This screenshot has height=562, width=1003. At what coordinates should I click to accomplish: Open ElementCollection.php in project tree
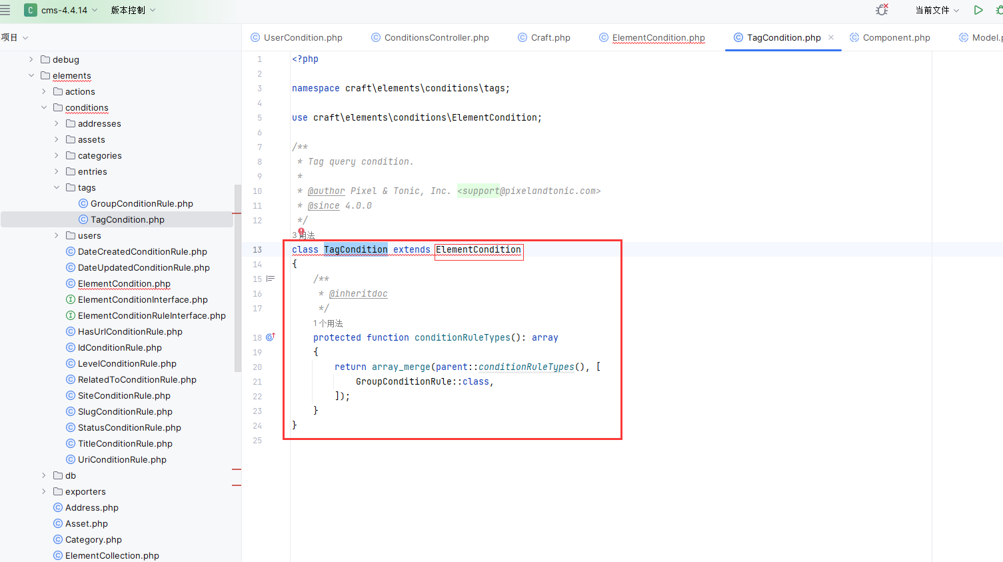pos(107,555)
